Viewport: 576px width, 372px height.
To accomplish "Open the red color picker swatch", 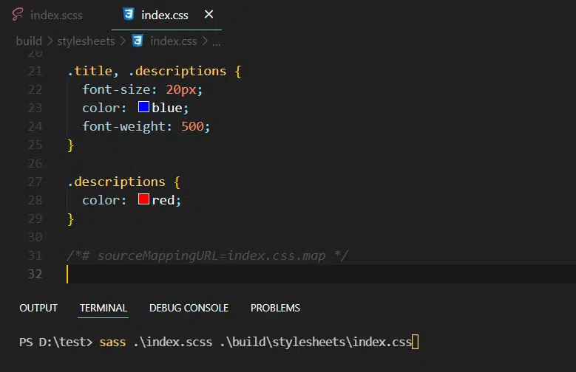I will tap(143, 199).
